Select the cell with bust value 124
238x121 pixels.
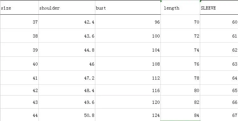[128, 115]
